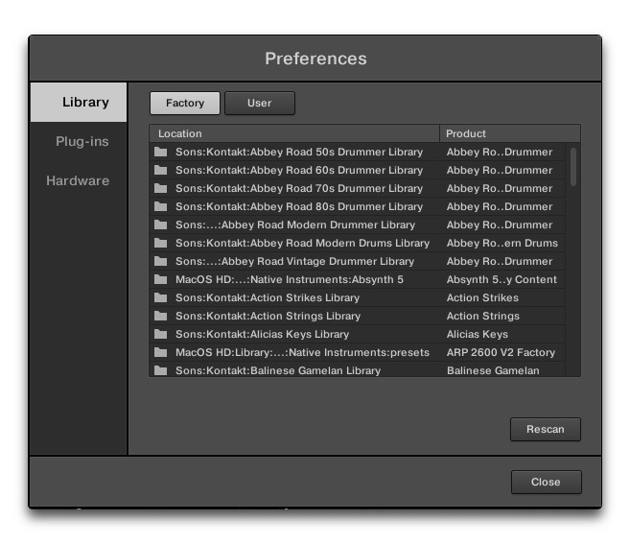Open the Plug-ins preferences tab
This screenshot has height=544, width=630.
point(82,141)
